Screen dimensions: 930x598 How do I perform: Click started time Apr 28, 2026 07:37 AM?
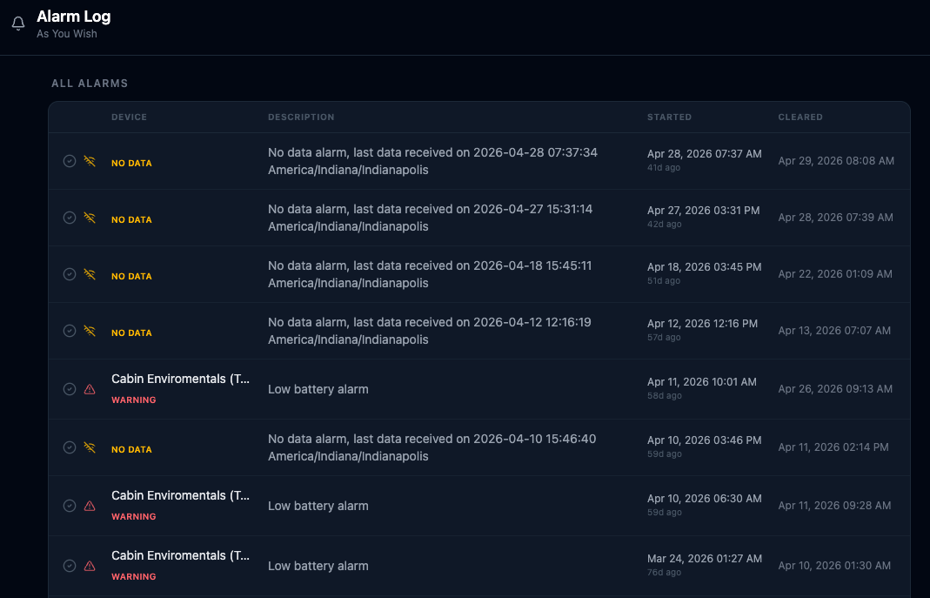(705, 154)
